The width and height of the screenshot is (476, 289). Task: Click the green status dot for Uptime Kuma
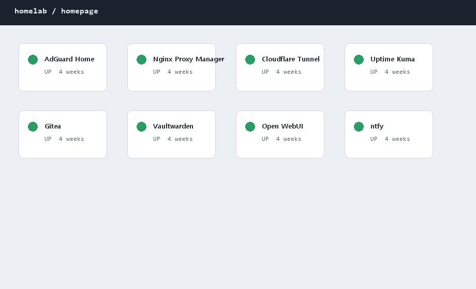[x=359, y=60]
